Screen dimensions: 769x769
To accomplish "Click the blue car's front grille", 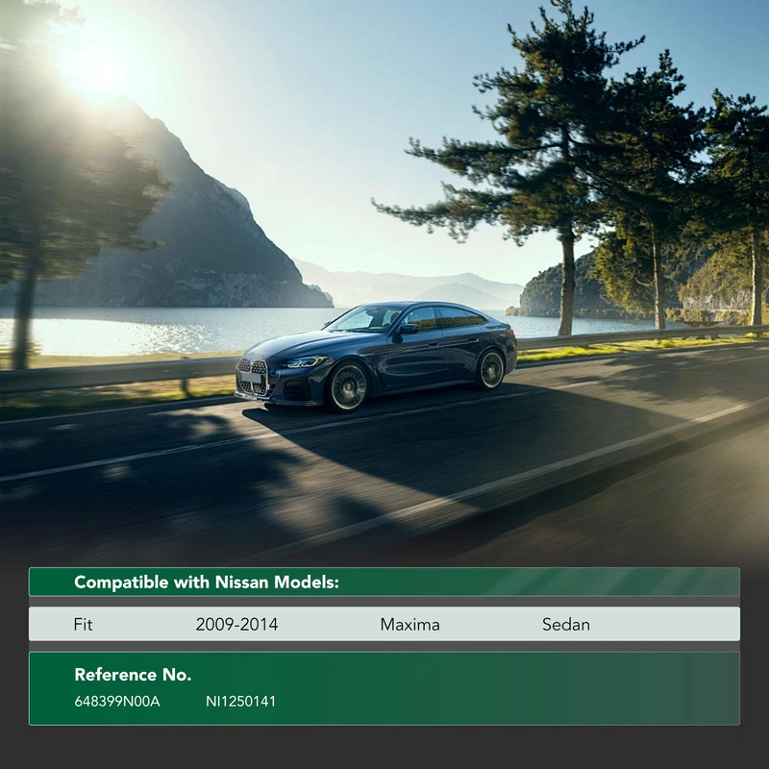I will 252,374.
